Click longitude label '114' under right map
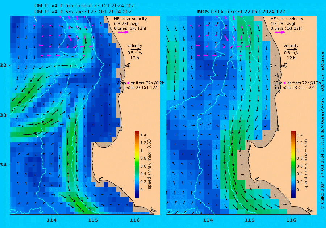326x228 pixels. [x=208, y=220]
